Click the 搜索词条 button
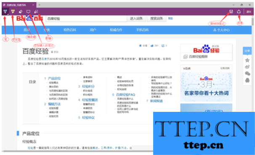Viewport: 255px width, 155px height. click(157, 18)
